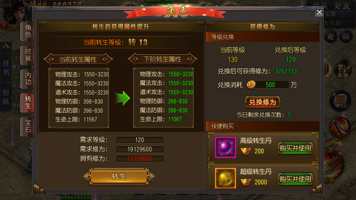The height and width of the screenshot is (200, 356).
Task: Open the 时装 side tab
Action: [28, 55]
